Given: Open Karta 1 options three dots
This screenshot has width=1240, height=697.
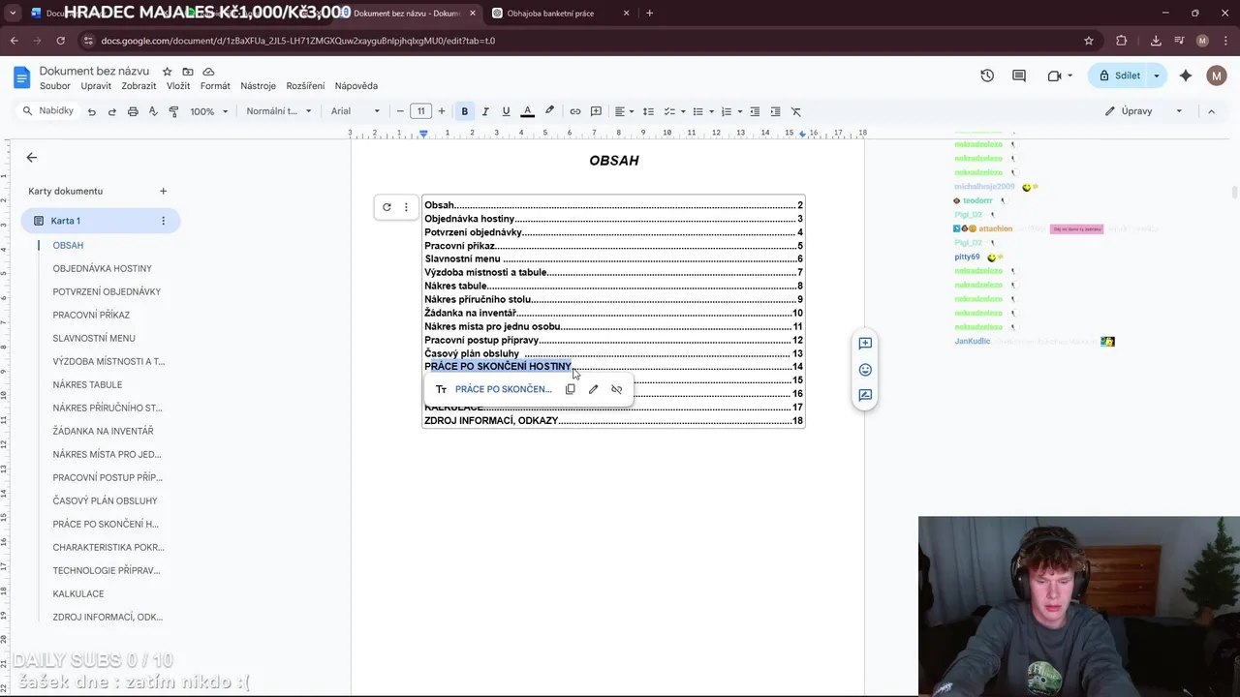Looking at the screenshot, I should point(163,221).
